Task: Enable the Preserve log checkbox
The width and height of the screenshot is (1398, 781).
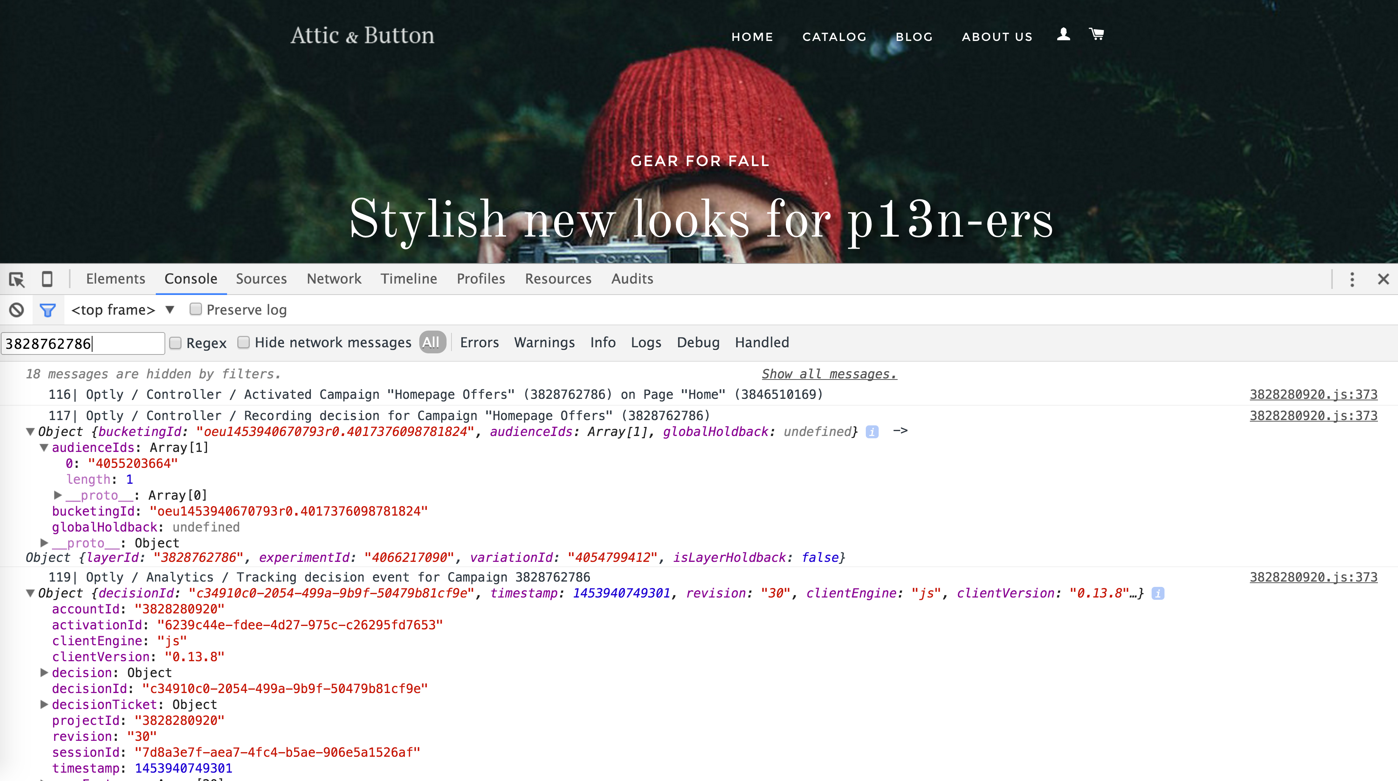Action: point(195,309)
